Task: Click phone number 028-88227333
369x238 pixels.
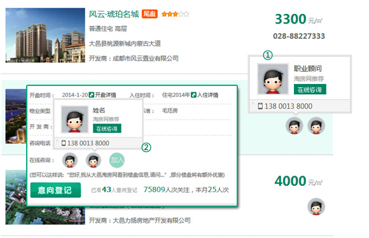Action: pyautogui.click(x=299, y=36)
